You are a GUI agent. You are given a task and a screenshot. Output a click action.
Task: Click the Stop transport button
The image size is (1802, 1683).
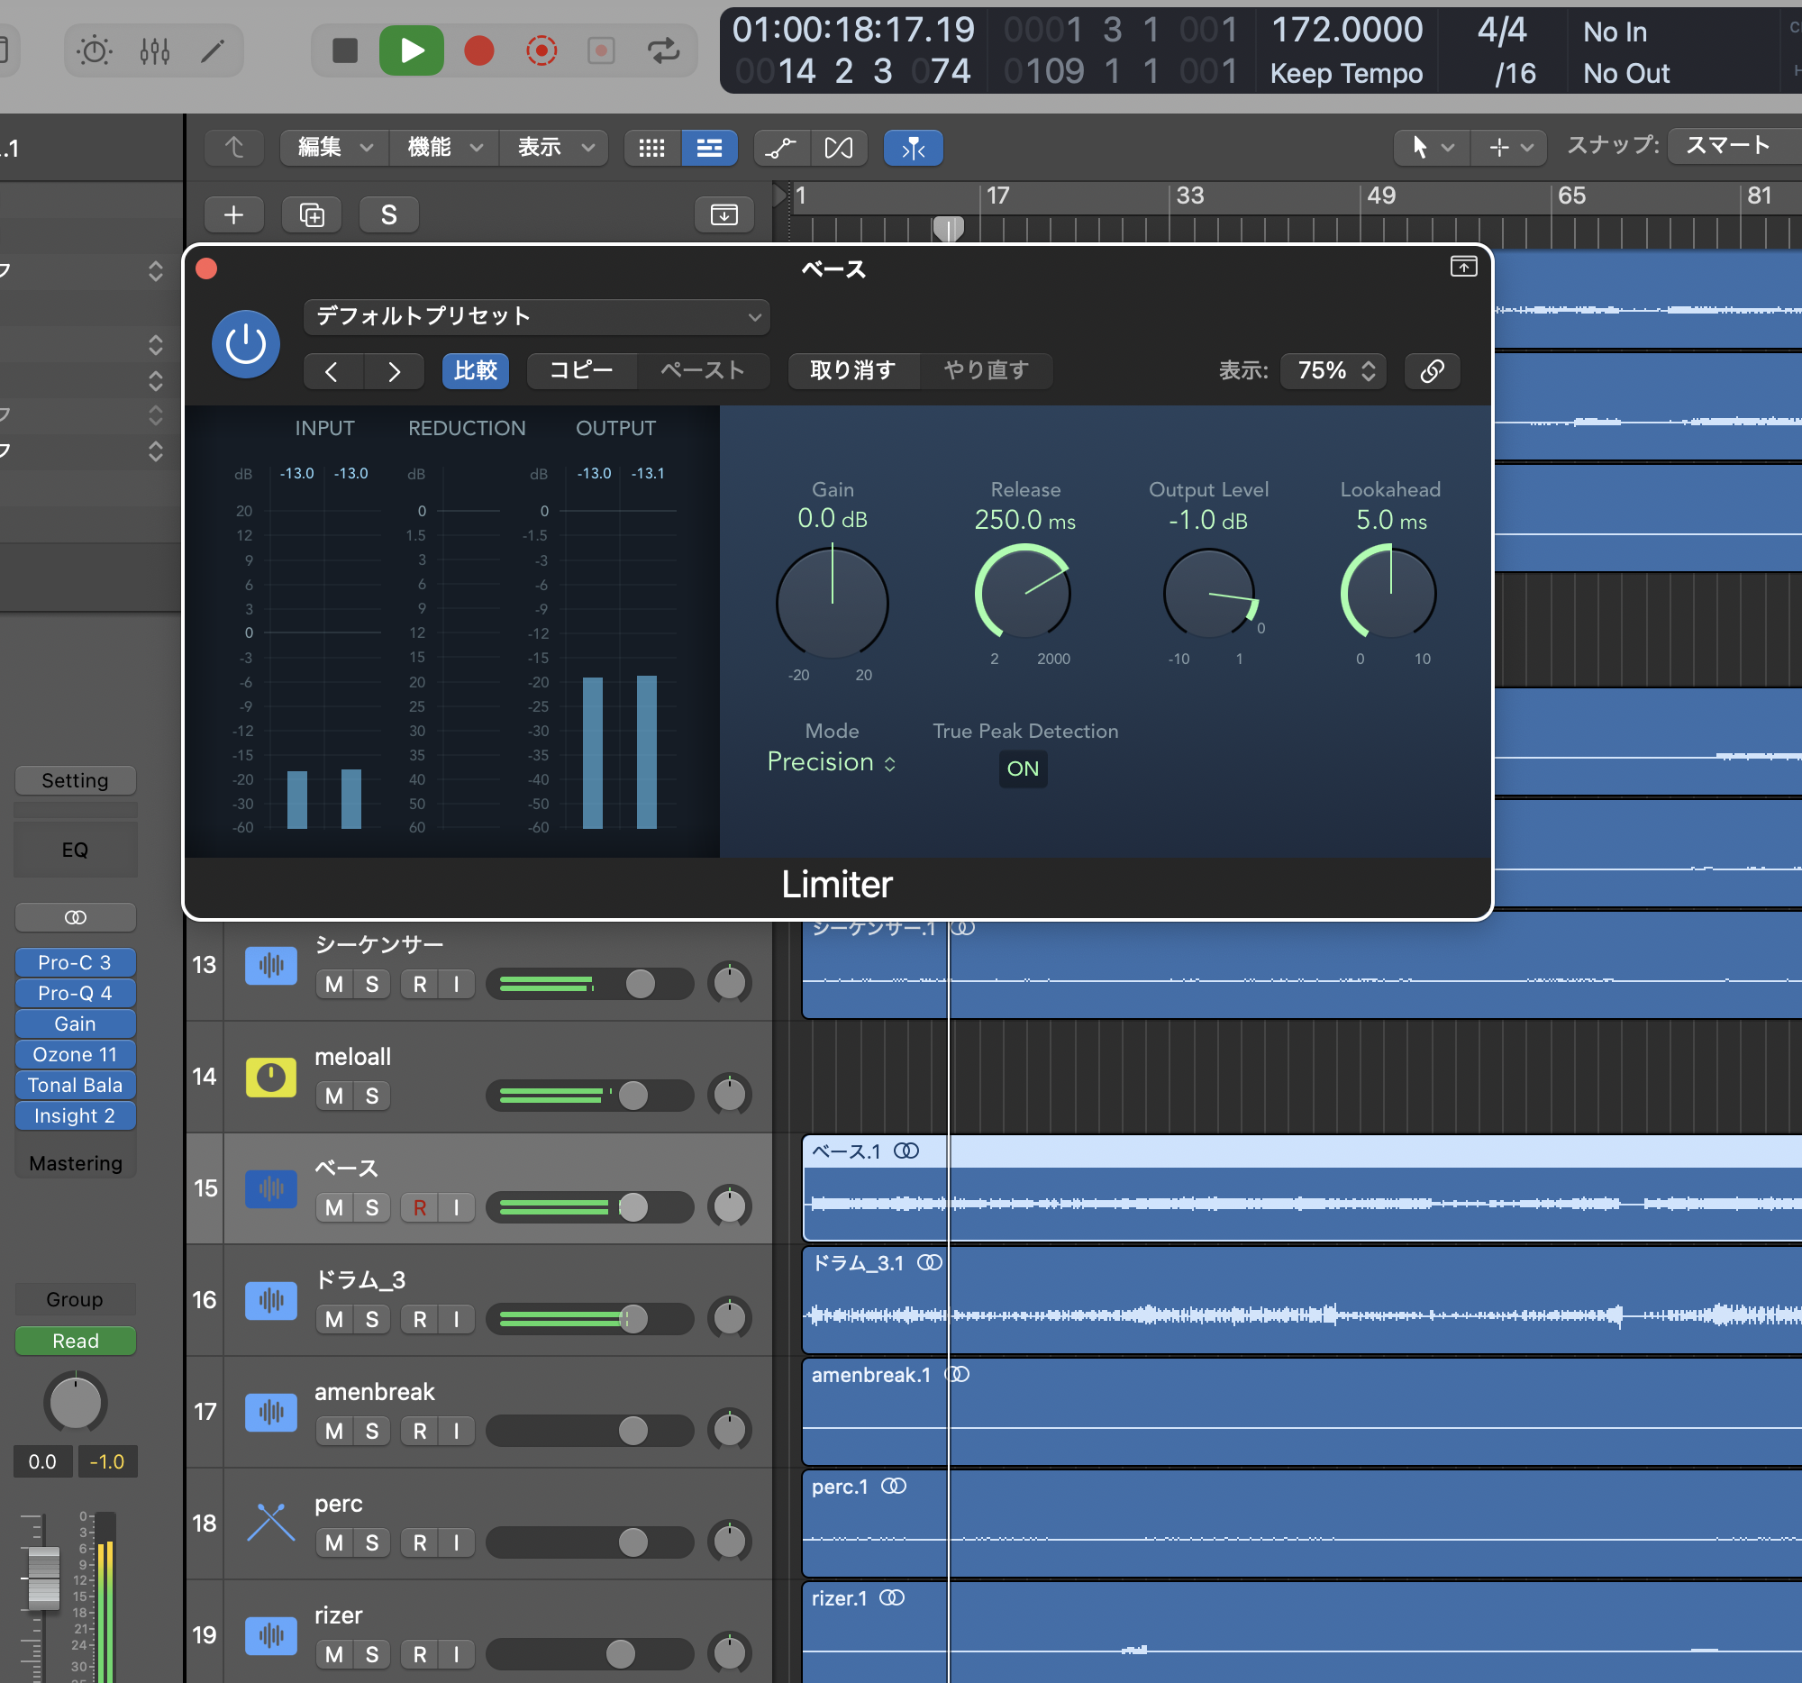point(344,50)
